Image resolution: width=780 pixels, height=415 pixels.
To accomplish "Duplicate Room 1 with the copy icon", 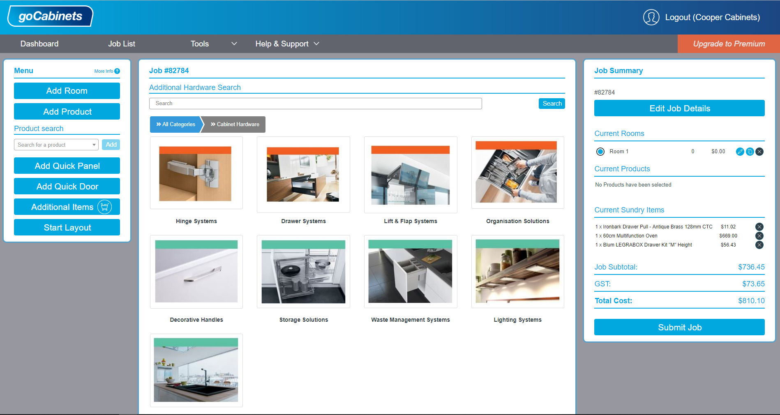I will click(750, 151).
